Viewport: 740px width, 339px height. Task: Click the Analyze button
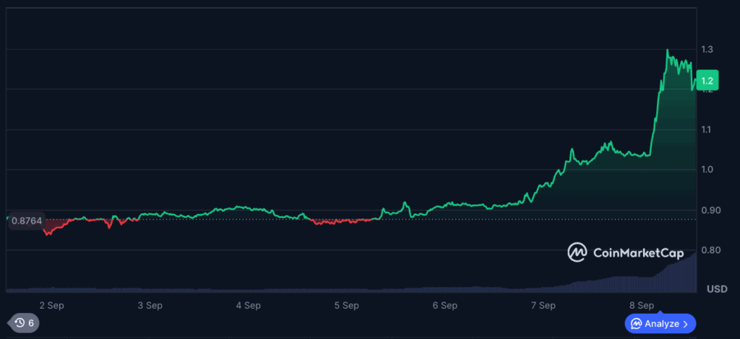[x=661, y=323]
